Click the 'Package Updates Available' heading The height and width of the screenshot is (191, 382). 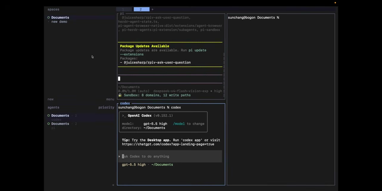point(144,46)
